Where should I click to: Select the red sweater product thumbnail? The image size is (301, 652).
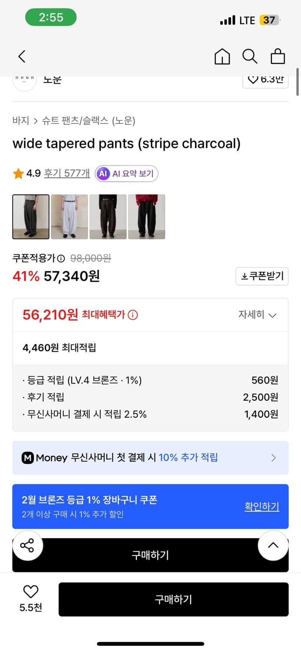pos(146,216)
